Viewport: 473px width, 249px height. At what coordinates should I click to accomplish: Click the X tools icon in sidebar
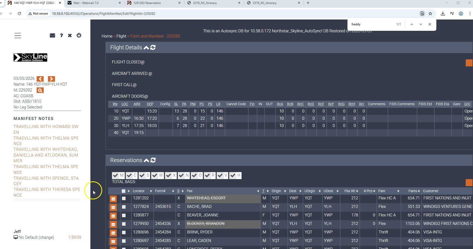70,36
